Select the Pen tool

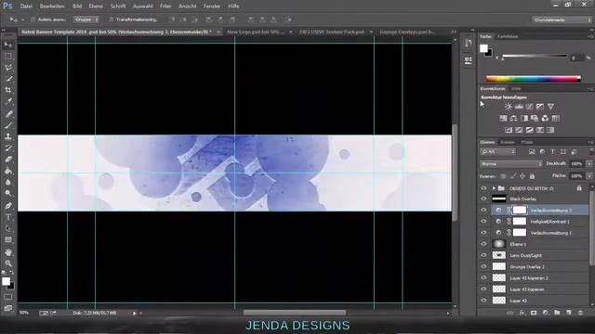point(8,206)
